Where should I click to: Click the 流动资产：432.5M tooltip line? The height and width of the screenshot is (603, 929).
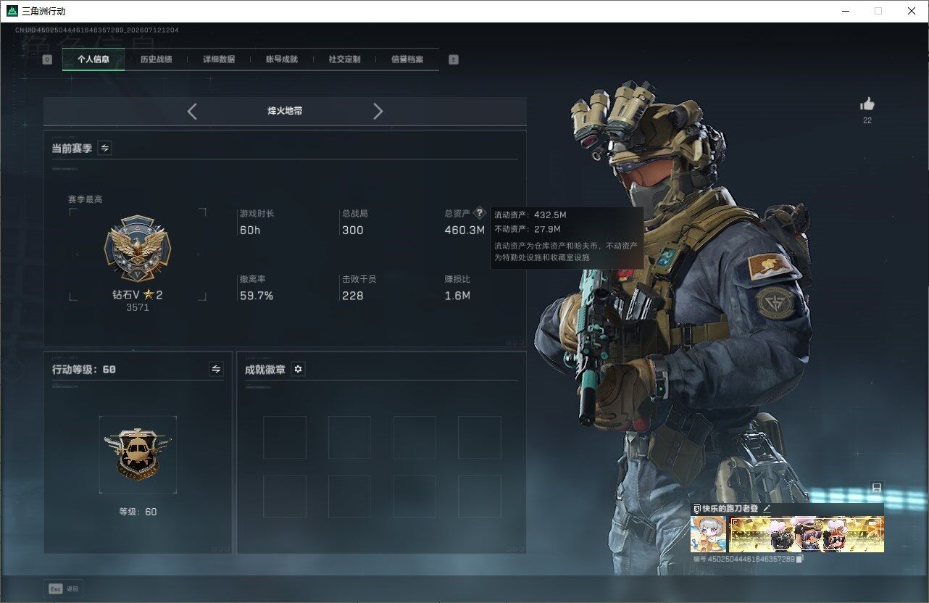pyautogui.click(x=532, y=215)
